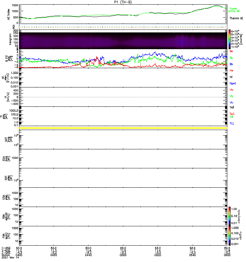Click the keogram counts color bar

[x=230, y=39]
